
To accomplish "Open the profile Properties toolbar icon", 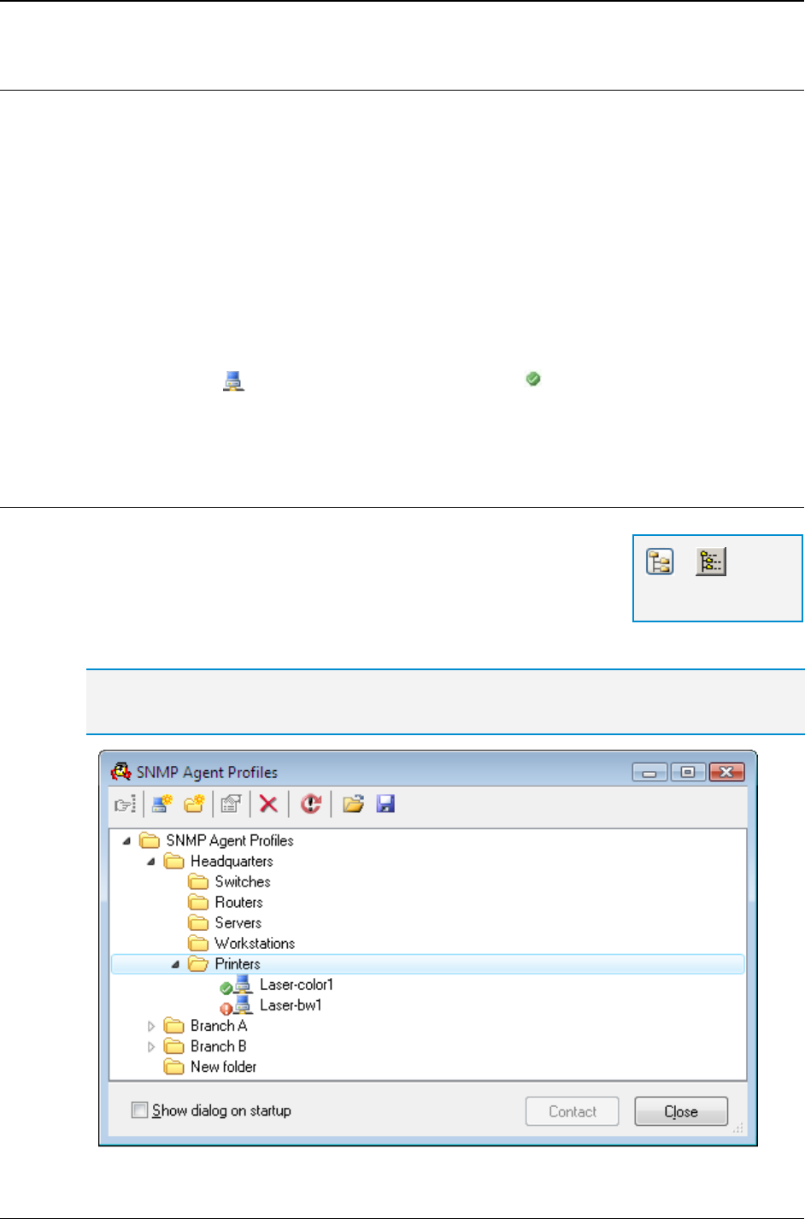I will coord(231,804).
